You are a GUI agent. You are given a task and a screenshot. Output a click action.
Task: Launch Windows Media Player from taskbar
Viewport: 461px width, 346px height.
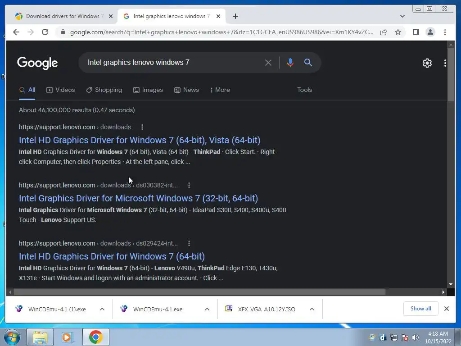coord(68,337)
